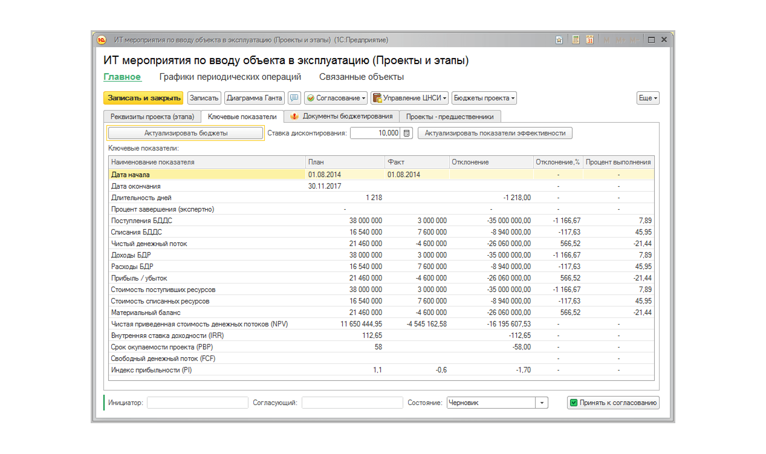Expand the Состояние dropdown arrow

tap(542, 403)
